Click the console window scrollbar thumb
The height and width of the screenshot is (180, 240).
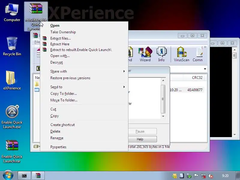tap(235, 55)
